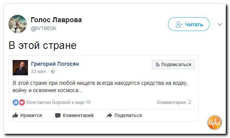Screen dimensions: 230x138
Task: Click the Поделиться share arrow icon
Action: pos(109,115)
